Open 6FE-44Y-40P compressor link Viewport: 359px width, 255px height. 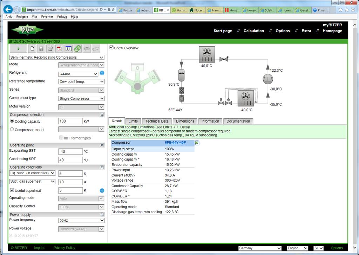[x=175, y=142]
